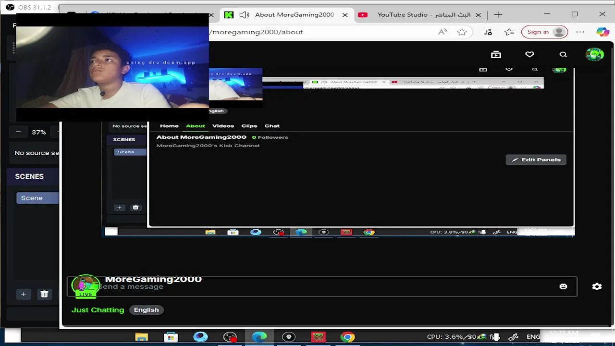
Task: Open the Just Chatting category link
Action: (x=98, y=310)
